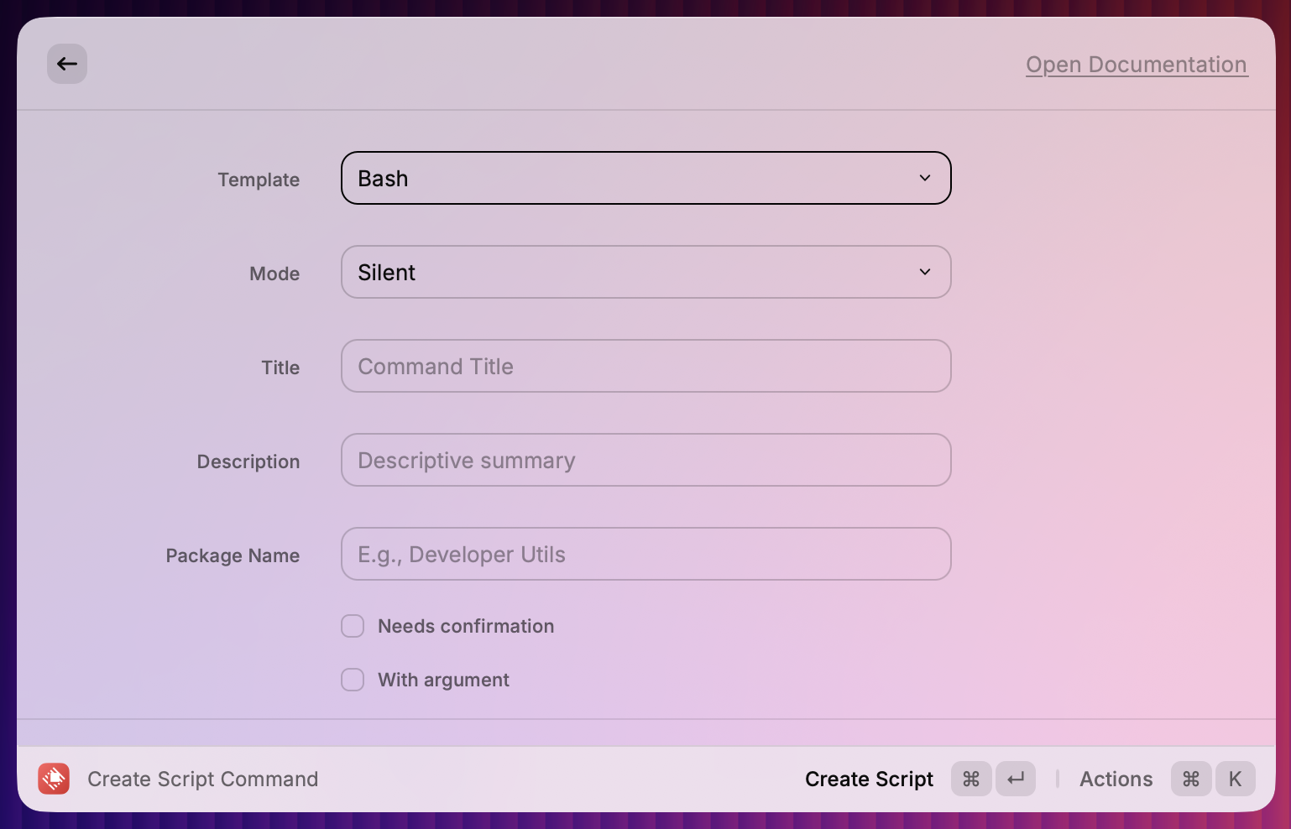Select the Package Name input field
The image size is (1291, 829).
click(x=645, y=554)
